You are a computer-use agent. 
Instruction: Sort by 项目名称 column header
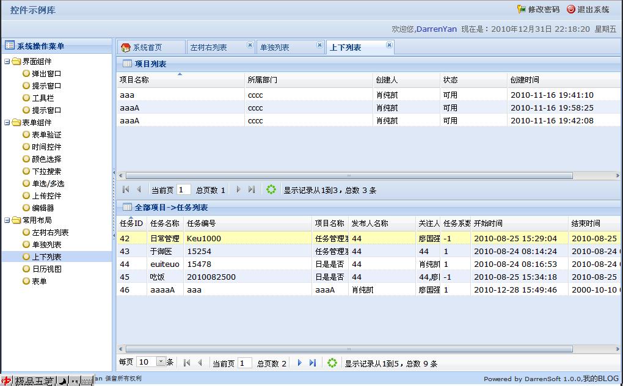pyautogui.click(x=134, y=80)
